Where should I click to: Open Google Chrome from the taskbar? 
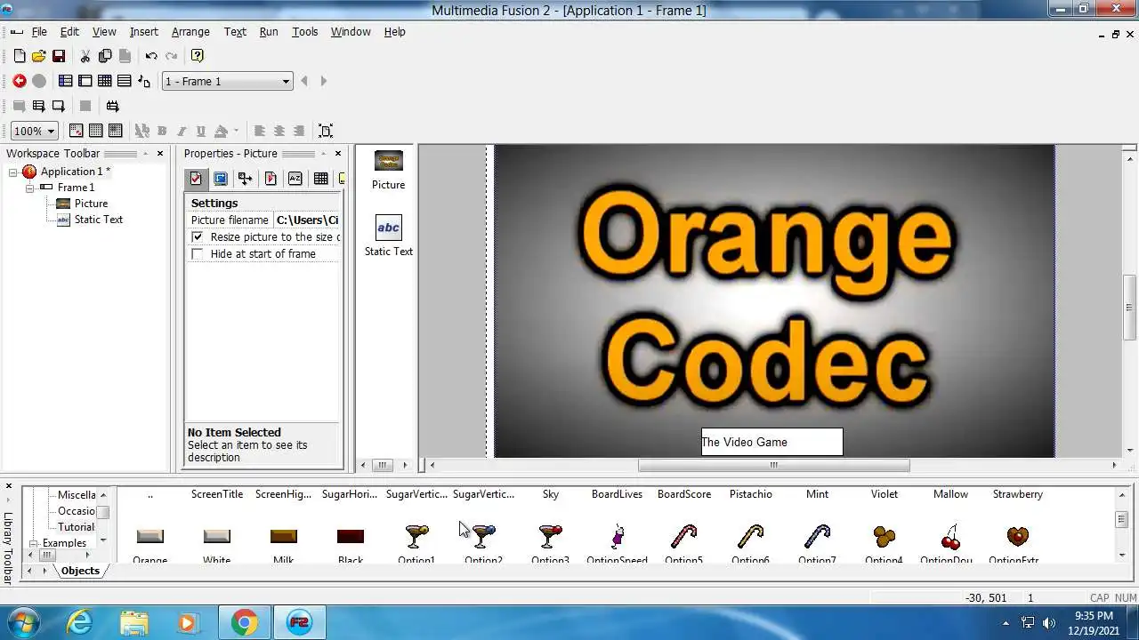pos(245,622)
